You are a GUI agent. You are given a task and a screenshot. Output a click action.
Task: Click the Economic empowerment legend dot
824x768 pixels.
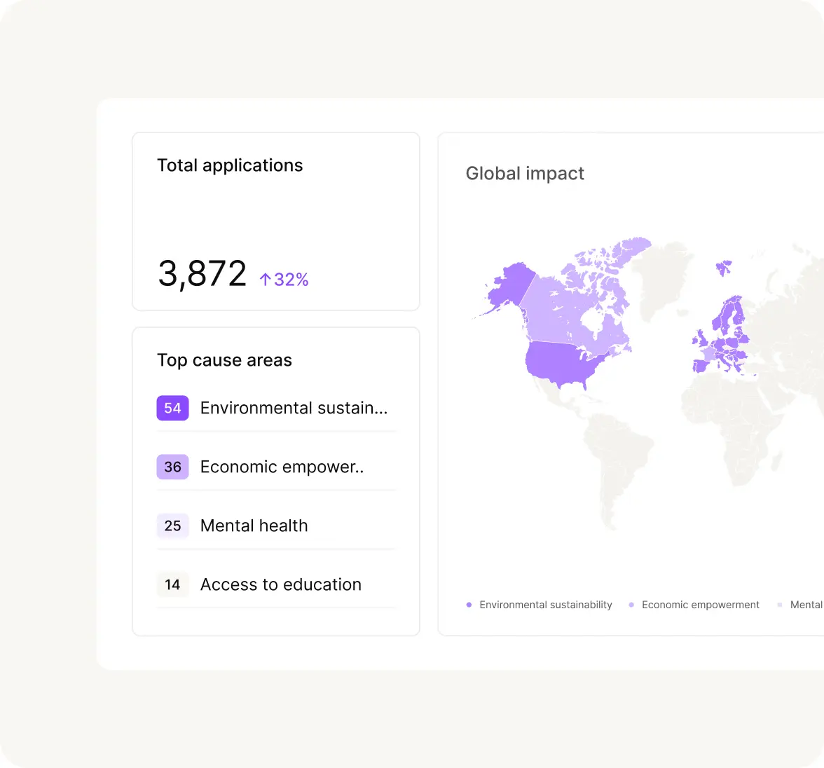[x=631, y=605]
